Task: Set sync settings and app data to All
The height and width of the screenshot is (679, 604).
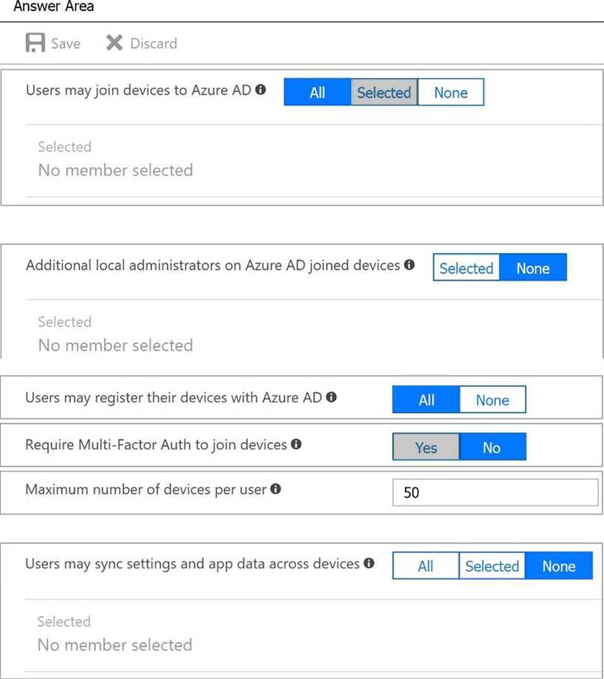Action: click(426, 566)
